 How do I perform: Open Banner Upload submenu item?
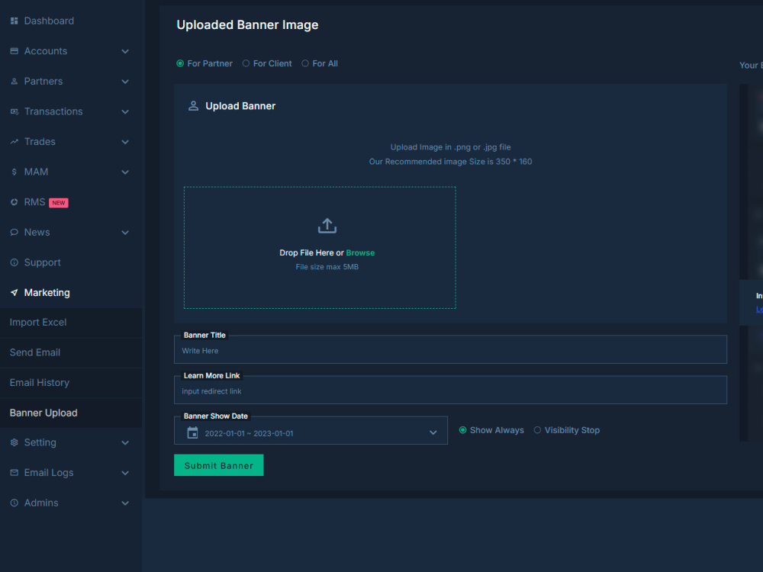(71, 413)
